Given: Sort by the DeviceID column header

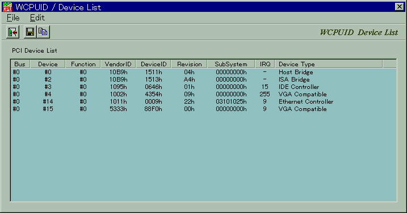Looking at the screenshot, I should 153,64.
